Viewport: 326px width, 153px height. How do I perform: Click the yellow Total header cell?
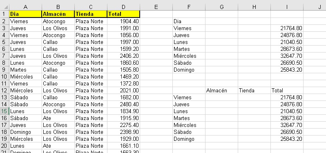tap(123, 14)
